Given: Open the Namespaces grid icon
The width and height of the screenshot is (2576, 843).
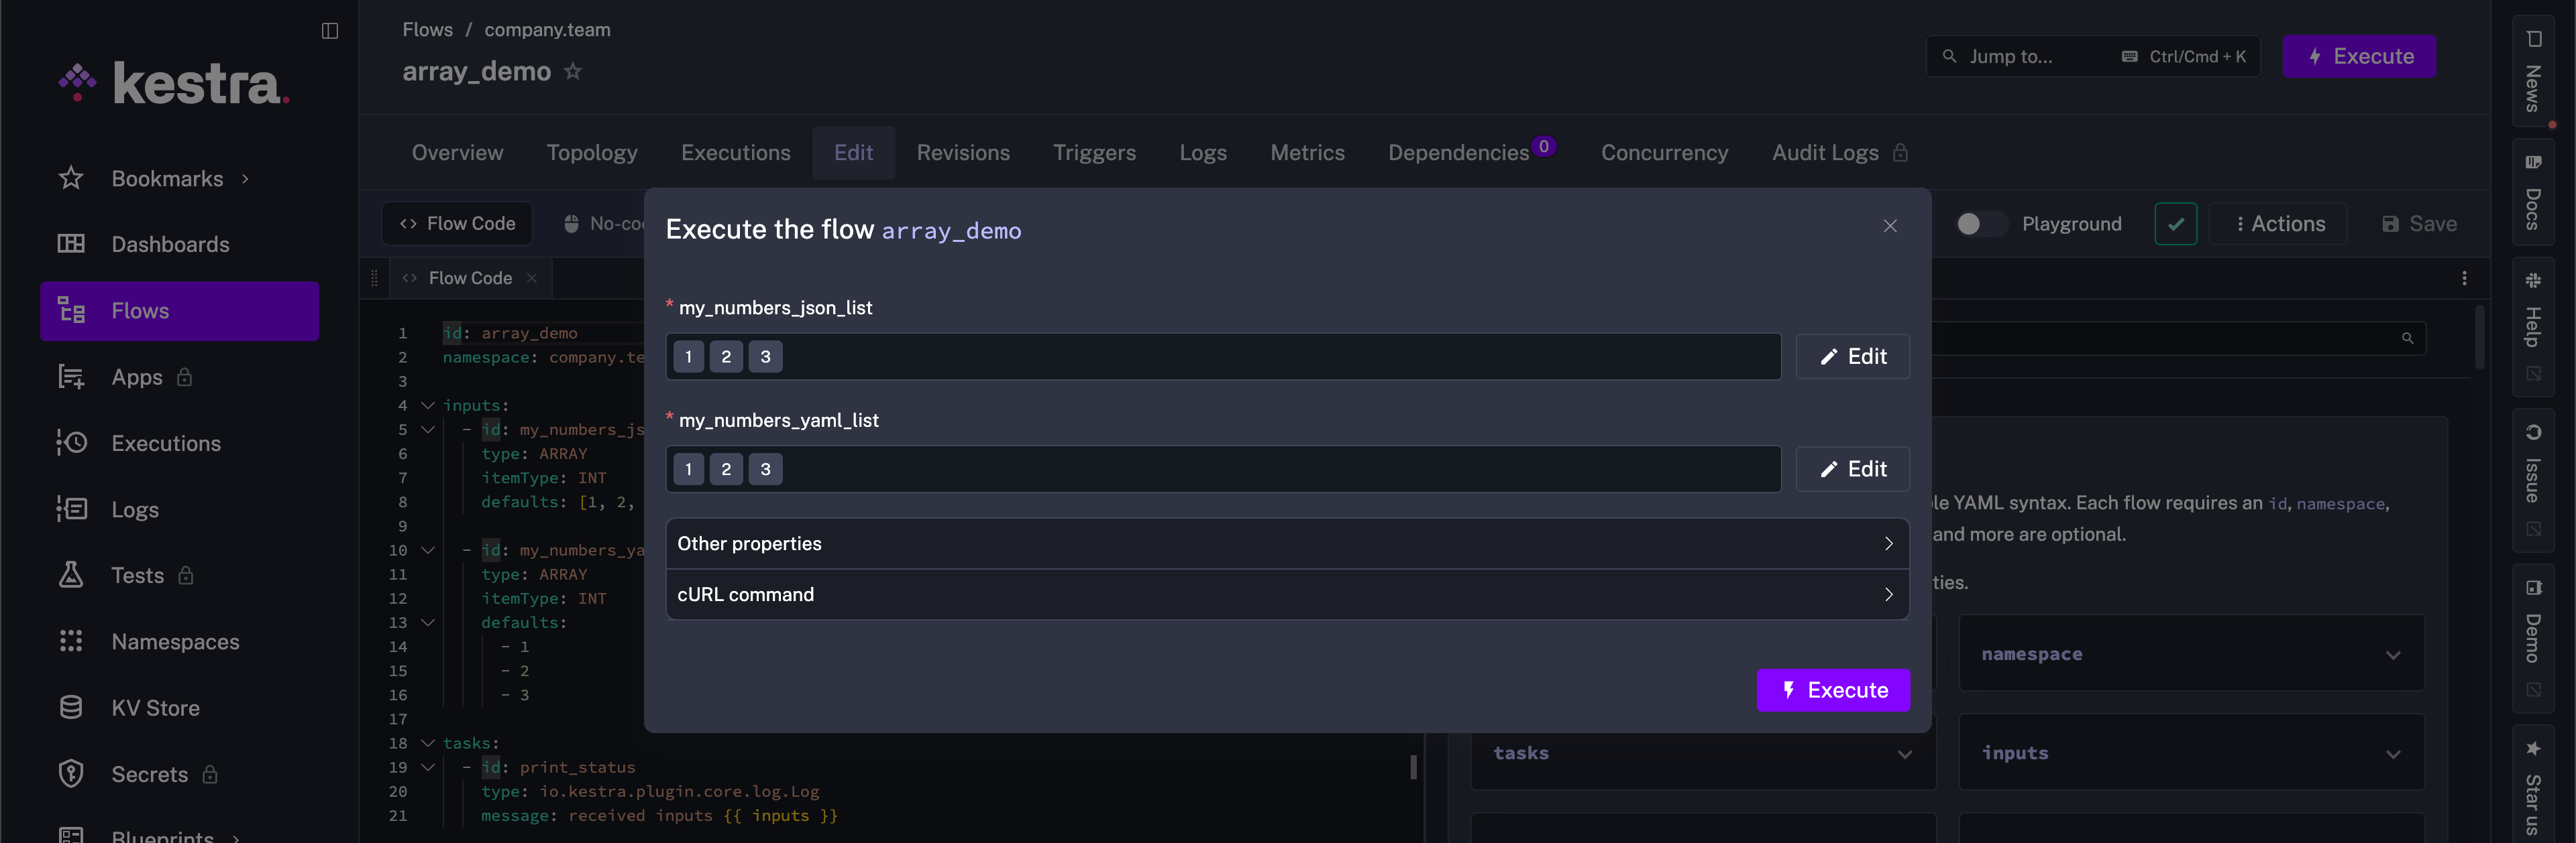Looking at the screenshot, I should (x=71, y=641).
